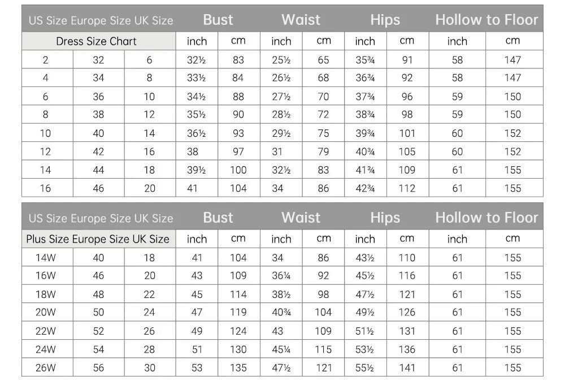The image size is (565, 381).
Task: Select bust value 39½ inch cell
Action: (x=197, y=170)
